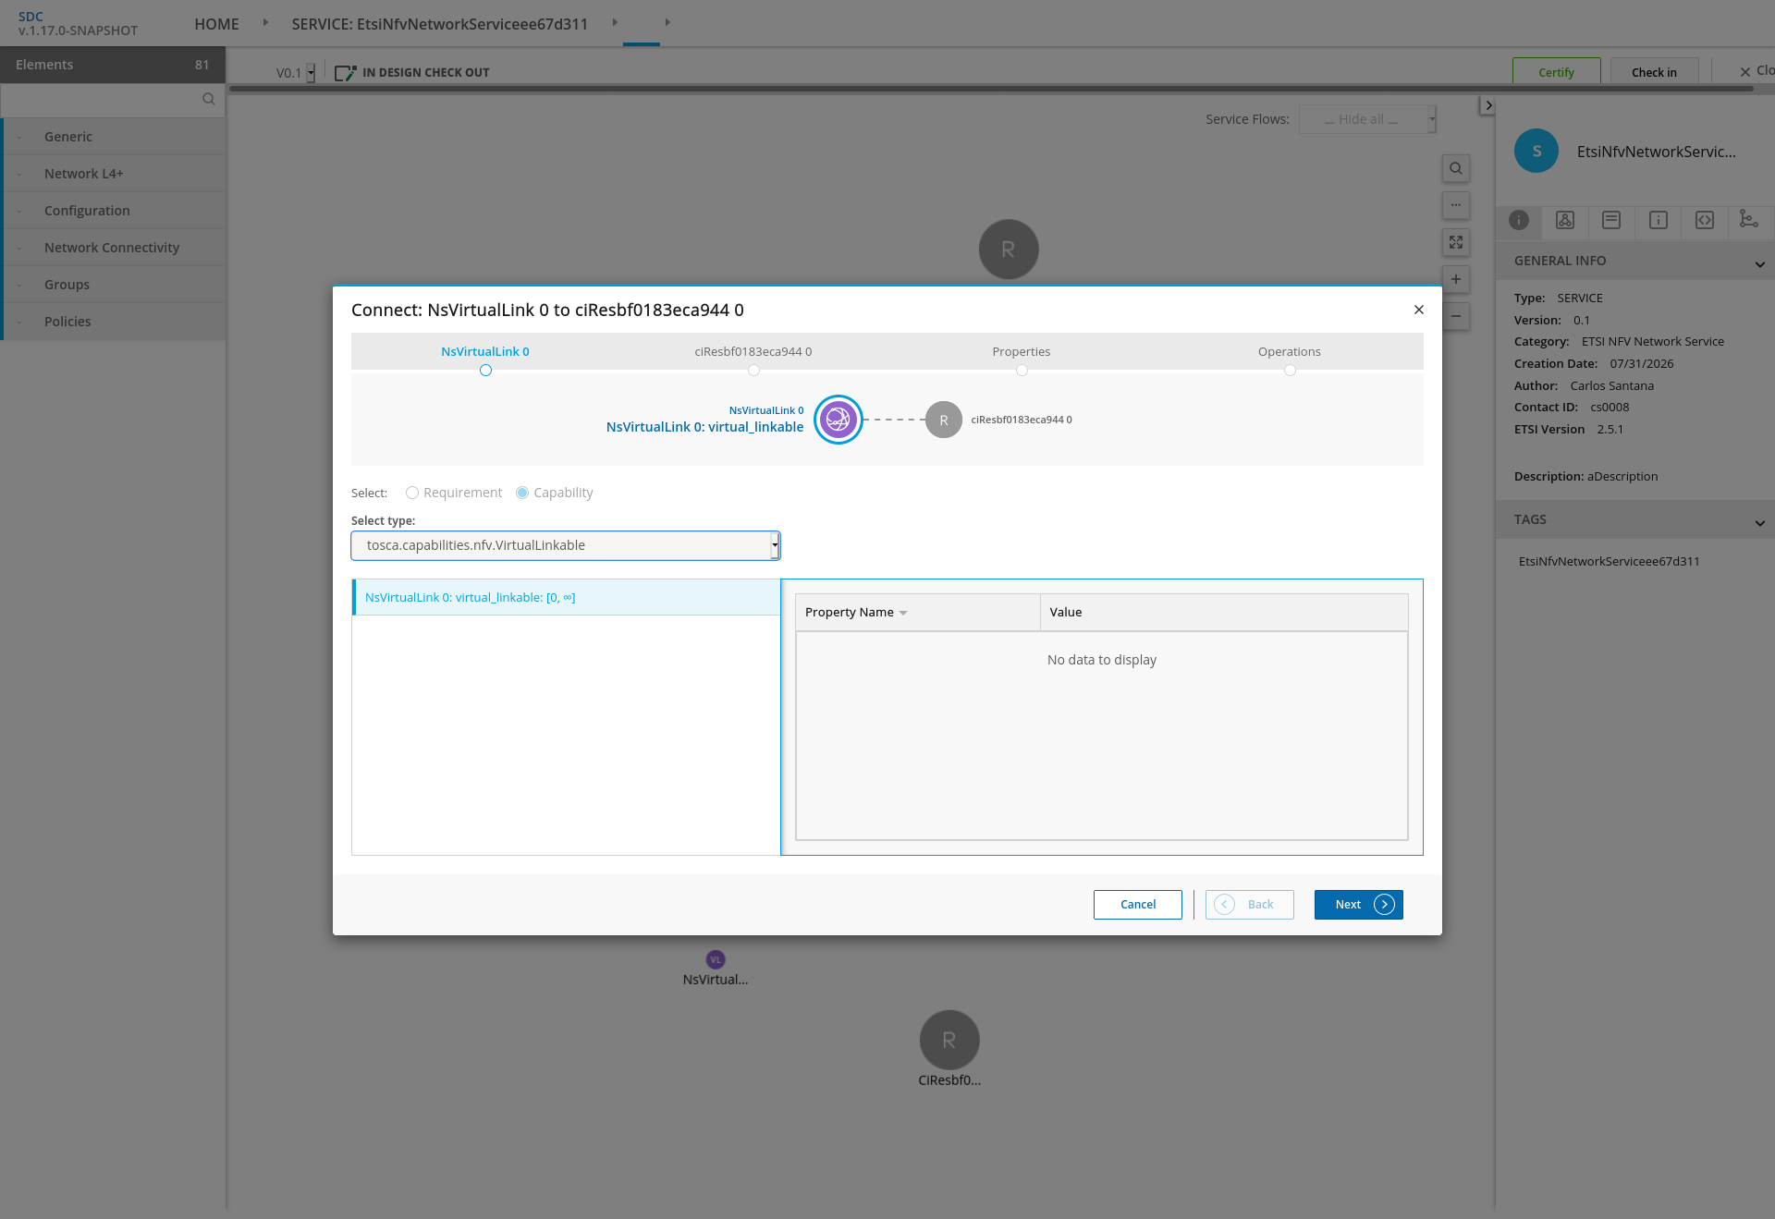The height and width of the screenshot is (1219, 1775).
Task: Click the Check in button
Action: coord(1654,72)
